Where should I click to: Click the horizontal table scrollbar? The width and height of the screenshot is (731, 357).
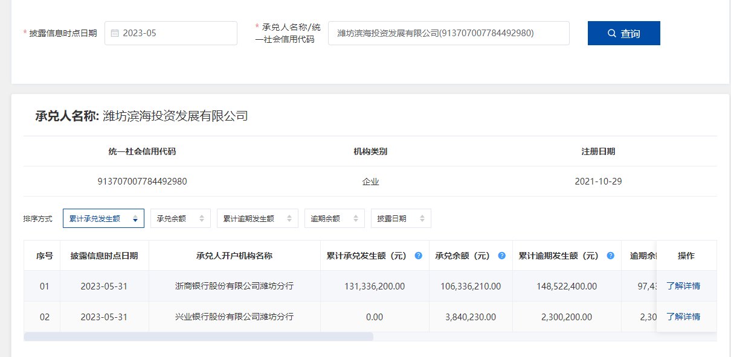tap(199, 336)
